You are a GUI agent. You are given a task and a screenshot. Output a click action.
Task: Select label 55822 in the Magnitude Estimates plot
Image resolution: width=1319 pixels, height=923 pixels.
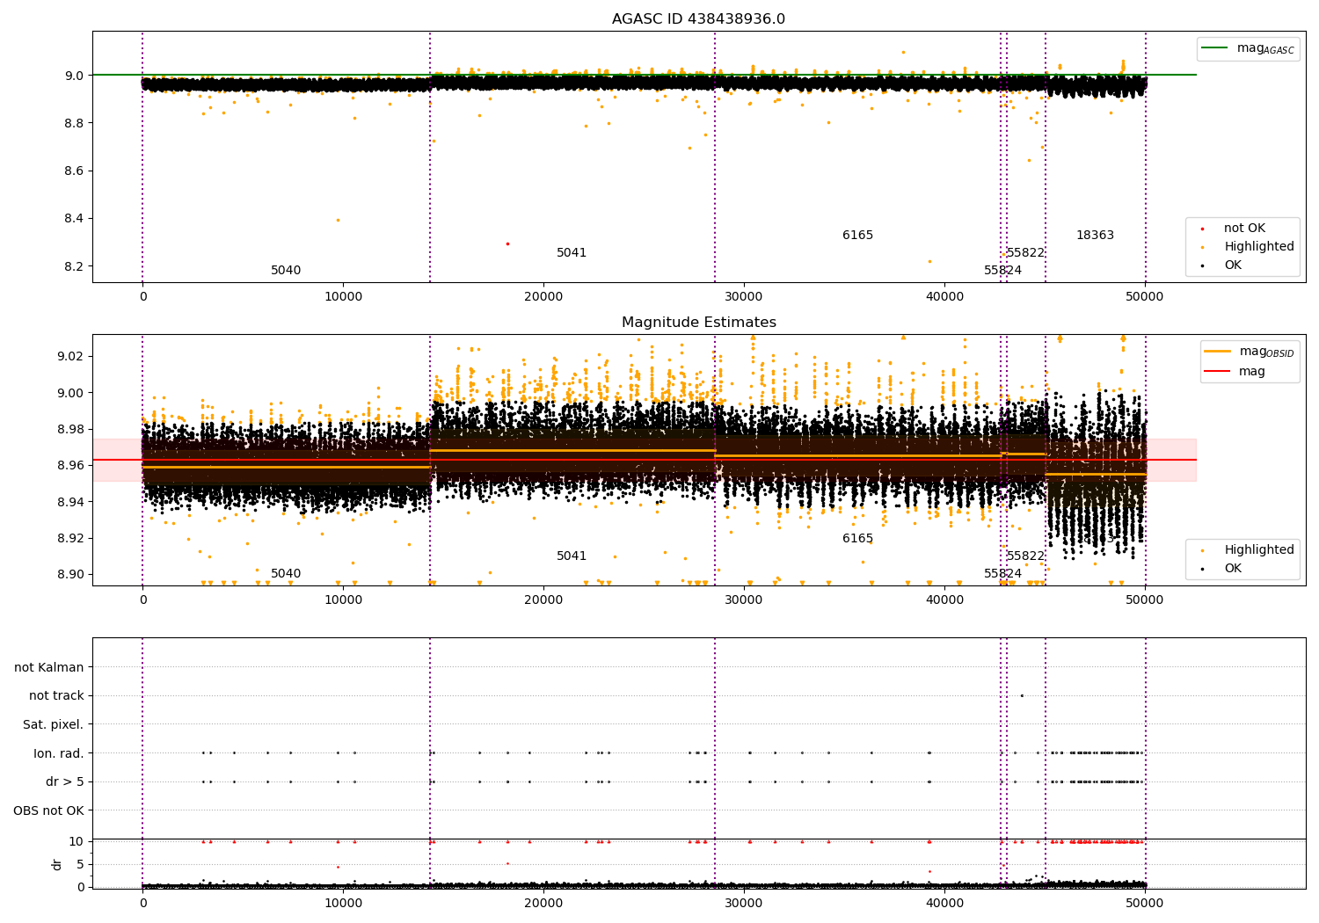click(1025, 556)
